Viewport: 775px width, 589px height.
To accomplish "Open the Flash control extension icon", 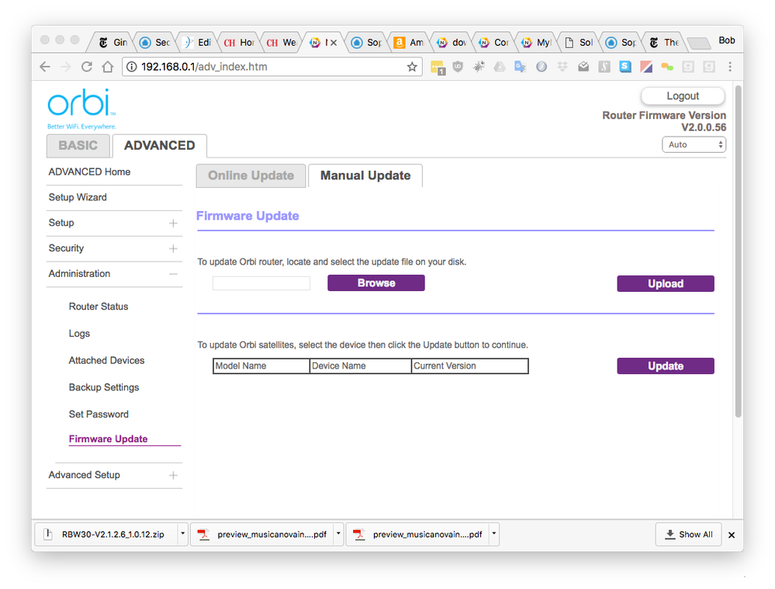I will [x=541, y=66].
